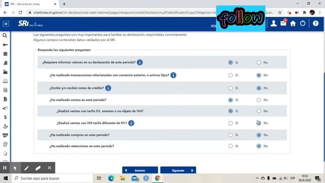Click the Anterior button

click(140, 170)
